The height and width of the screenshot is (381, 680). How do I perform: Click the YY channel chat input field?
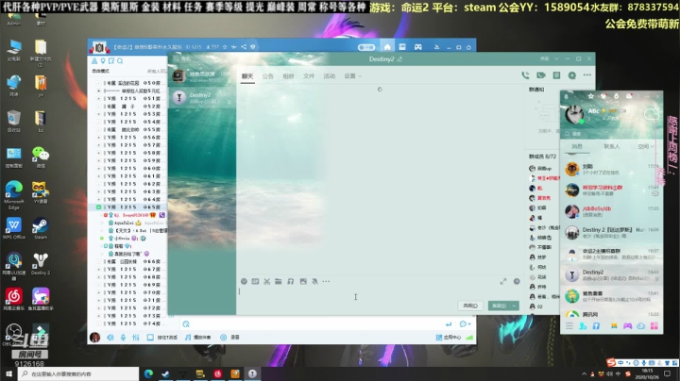click(x=316, y=323)
